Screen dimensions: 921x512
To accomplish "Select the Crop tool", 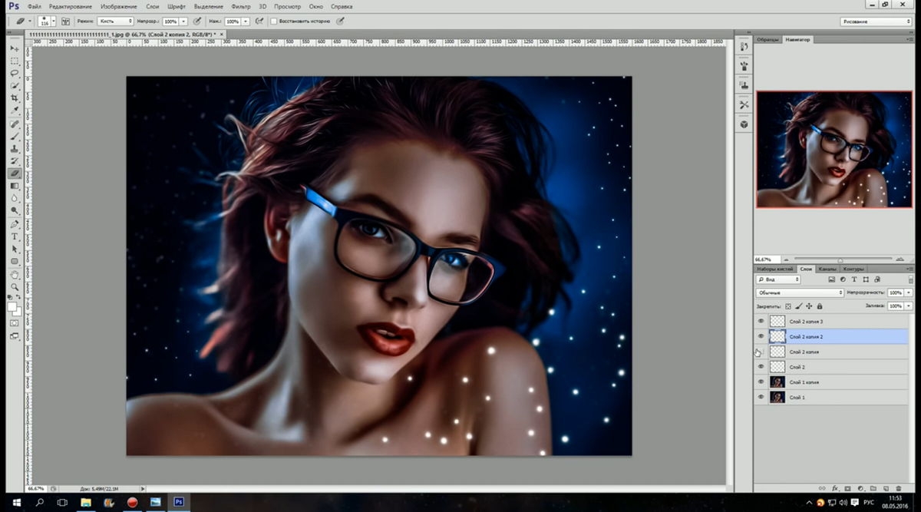I will (15, 98).
